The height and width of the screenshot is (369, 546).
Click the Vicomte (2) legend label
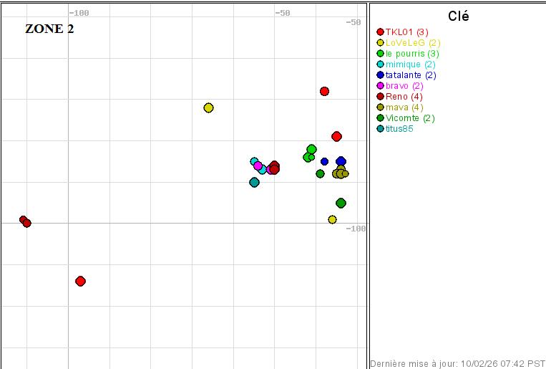coord(410,118)
